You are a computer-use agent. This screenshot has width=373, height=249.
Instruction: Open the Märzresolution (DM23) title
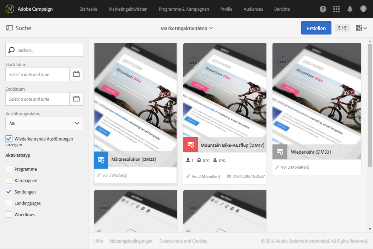pyautogui.click(x=134, y=159)
